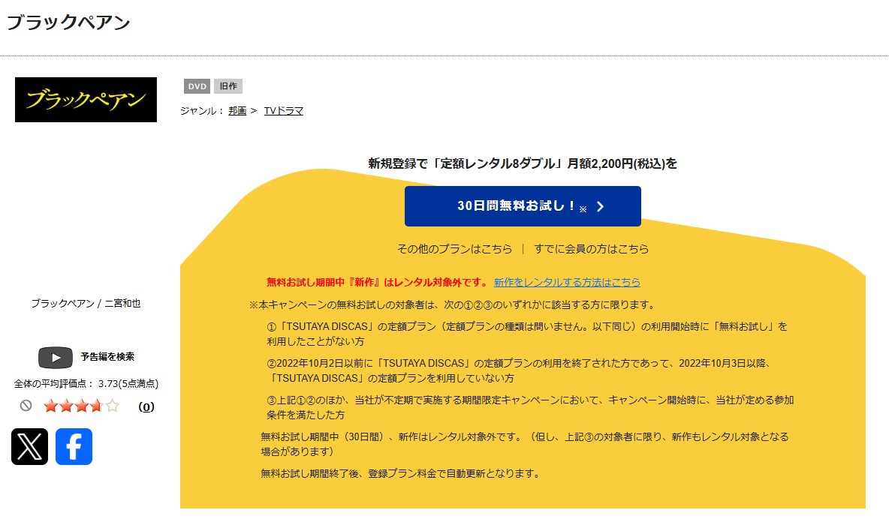The image size is (889, 519).
Task: Open すでに会員の方はこちら link
Action: coord(592,249)
